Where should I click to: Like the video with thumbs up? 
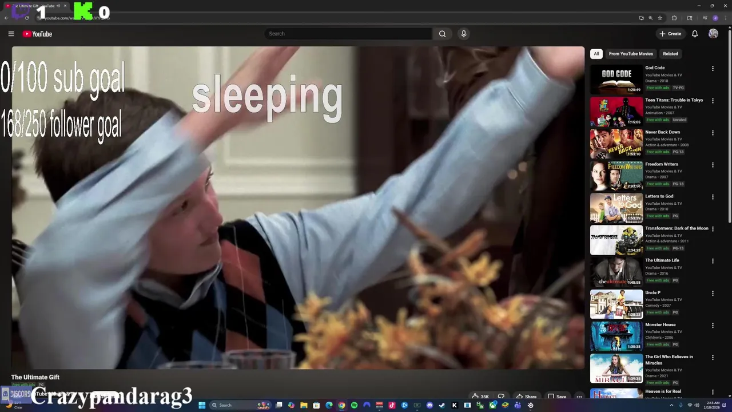(480, 396)
